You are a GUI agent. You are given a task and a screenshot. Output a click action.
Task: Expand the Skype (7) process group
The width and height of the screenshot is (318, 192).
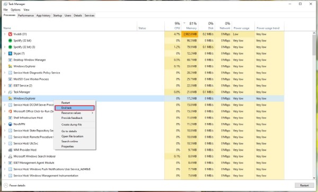click(5, 54)
